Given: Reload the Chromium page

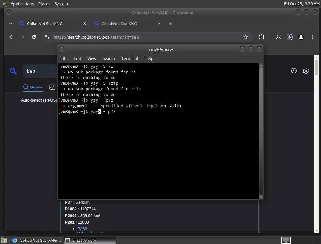Looking at the screenshot, I should tap(34, 37).
